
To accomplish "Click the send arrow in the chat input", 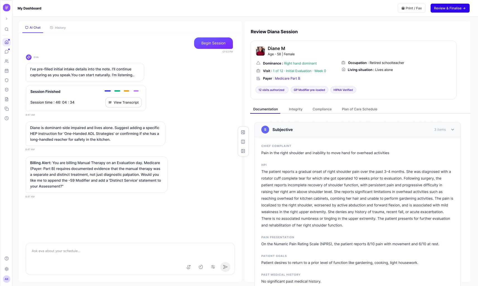I will click(x=225, y=267).
